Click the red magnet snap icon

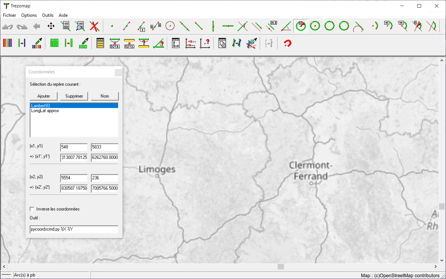point(287,43)
